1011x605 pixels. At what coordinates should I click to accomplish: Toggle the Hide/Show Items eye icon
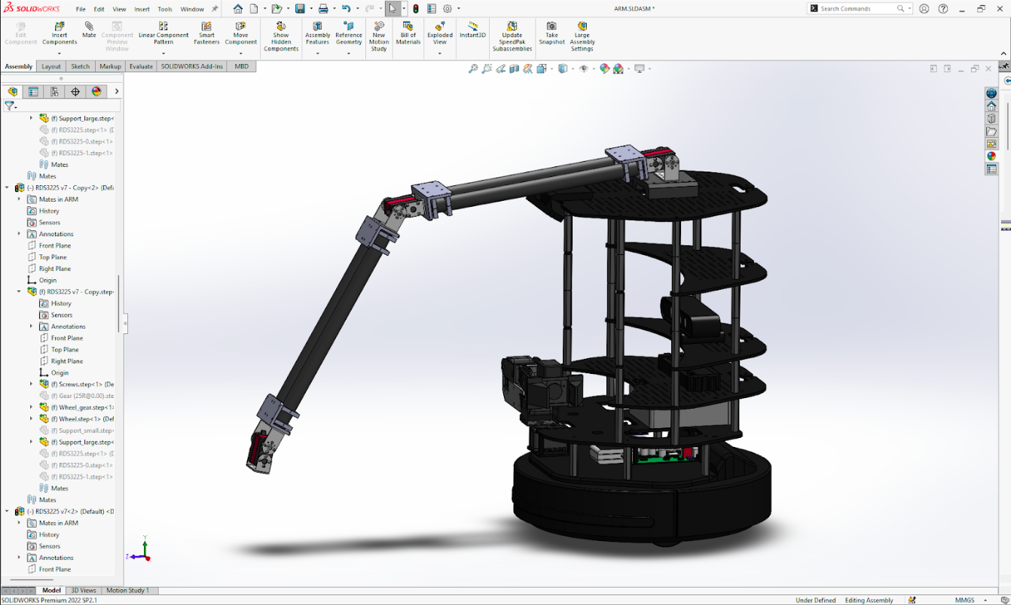point(585,68)
